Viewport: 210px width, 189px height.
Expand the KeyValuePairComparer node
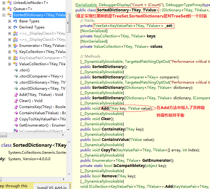tap(9, 58)
